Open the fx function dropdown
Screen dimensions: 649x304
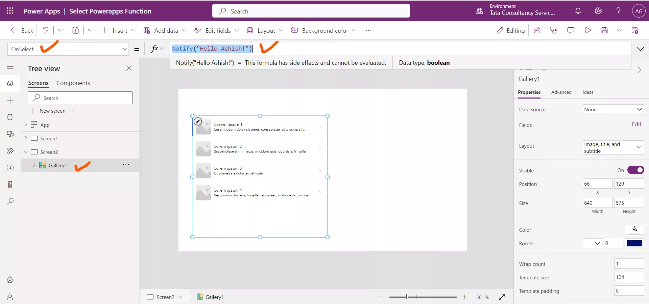(157, 49)
